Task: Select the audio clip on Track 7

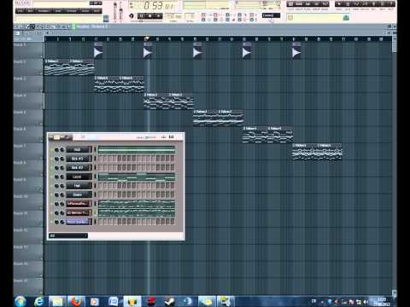Action: pyautogui.click(x=317, y=152)
